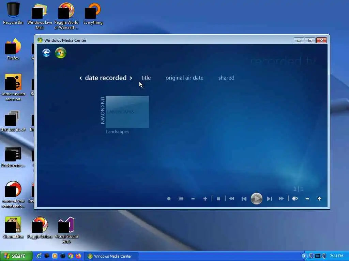Launch Firefox from the desktop icon
This screenshot has width=349, height=261.
click(13, 49)
